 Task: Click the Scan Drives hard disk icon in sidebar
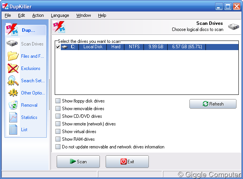12,43
